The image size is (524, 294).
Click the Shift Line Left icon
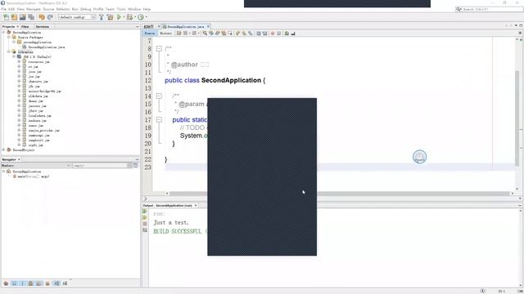tap(259, 33)
